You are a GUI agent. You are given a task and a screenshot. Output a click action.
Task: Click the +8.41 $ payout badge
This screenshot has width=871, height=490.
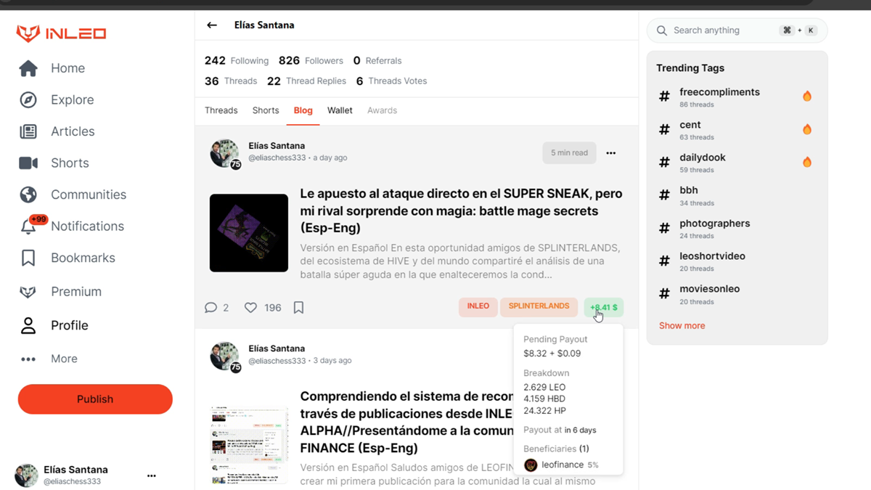point(604,307)
